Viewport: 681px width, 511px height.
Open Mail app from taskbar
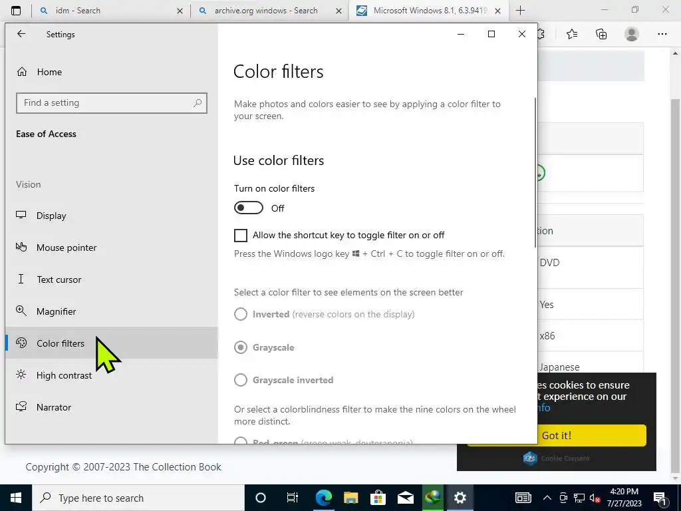point(405,498)
